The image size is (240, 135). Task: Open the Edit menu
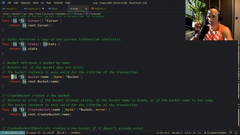click(16, 3)
